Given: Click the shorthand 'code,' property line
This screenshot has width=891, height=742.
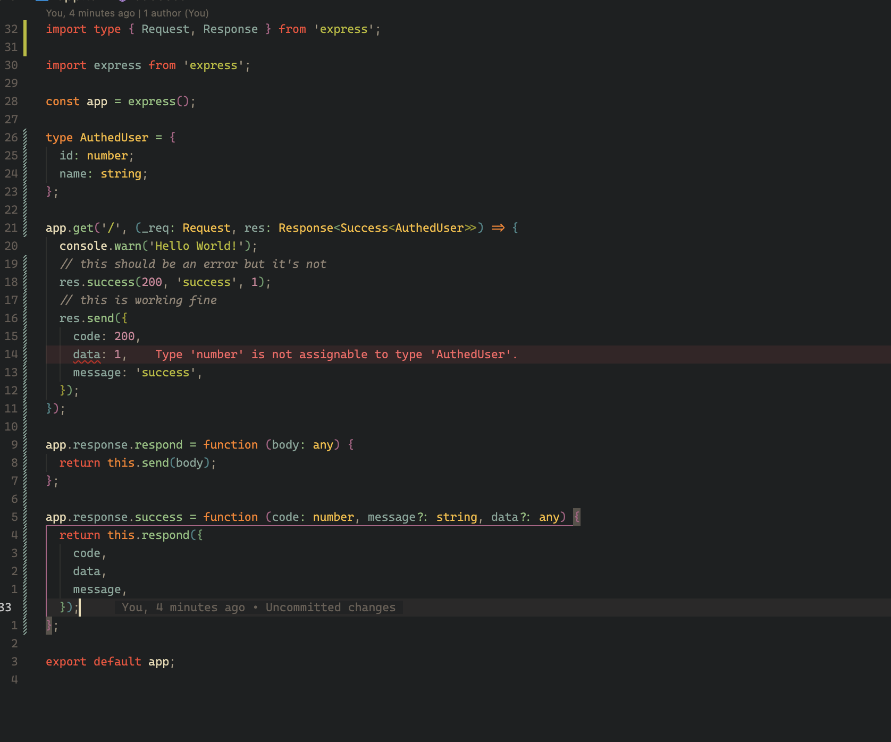Looking at the screenshot, I should (90, 553).
